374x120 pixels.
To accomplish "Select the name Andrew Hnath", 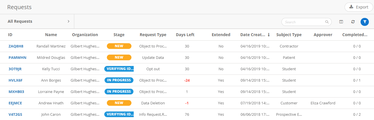I will pos(51,103).
